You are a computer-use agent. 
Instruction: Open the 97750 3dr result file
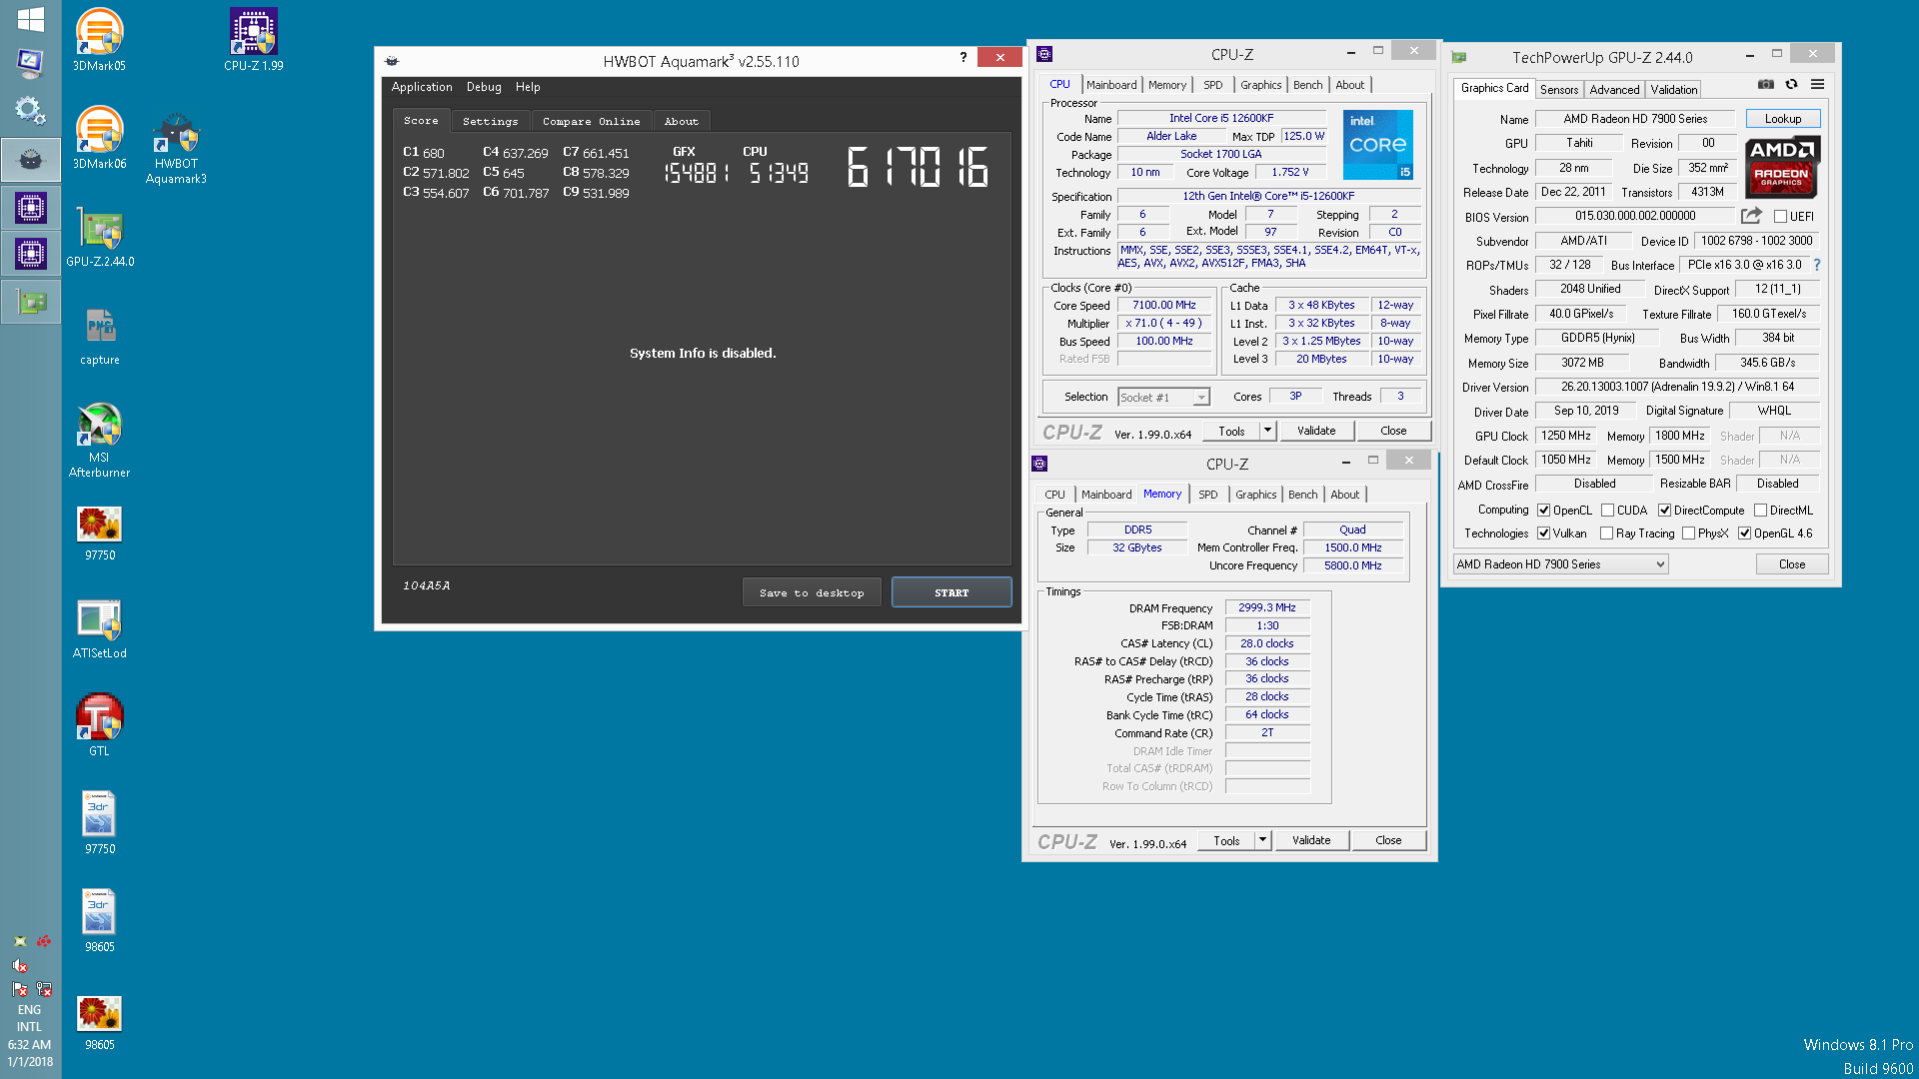(x=99, y=823)
